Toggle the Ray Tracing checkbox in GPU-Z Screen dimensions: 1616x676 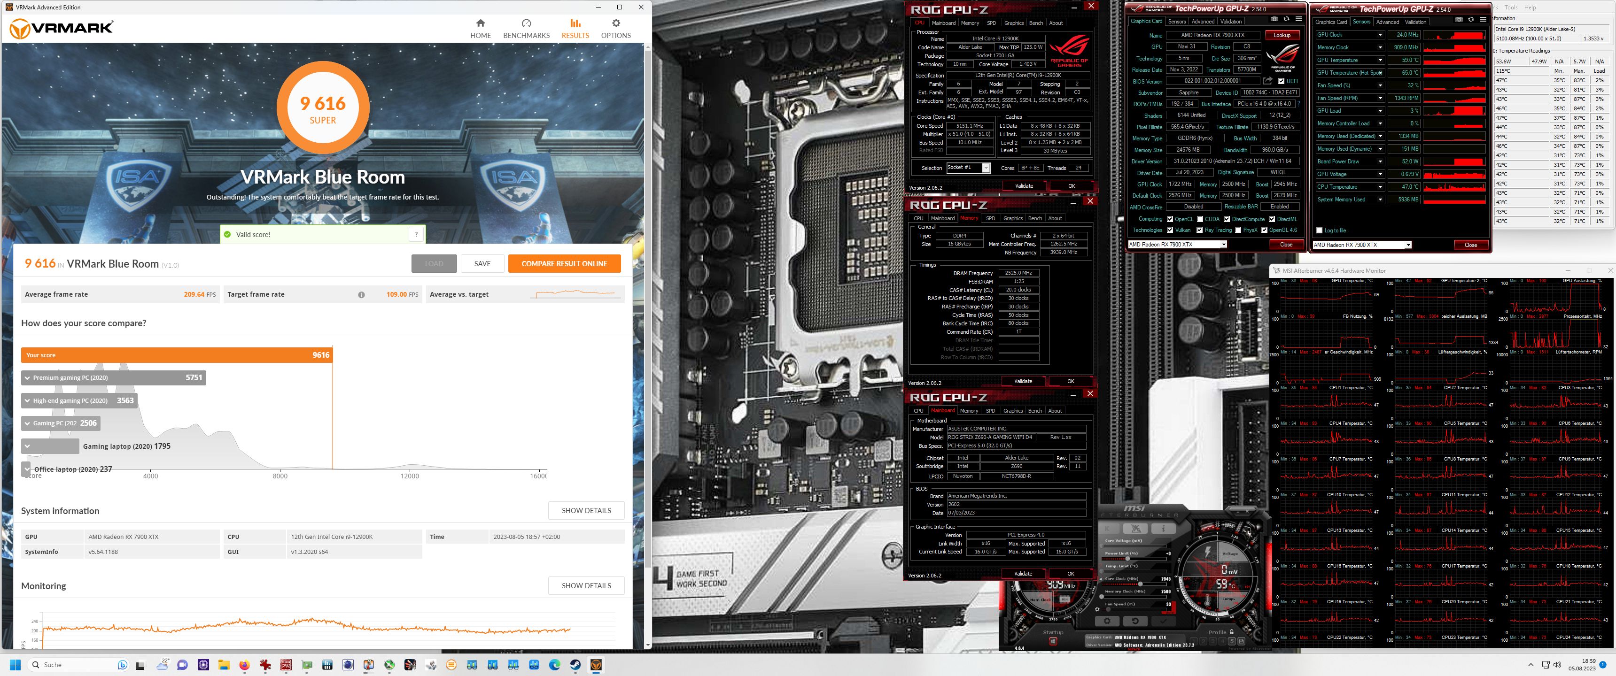(x=1200, y=230)
